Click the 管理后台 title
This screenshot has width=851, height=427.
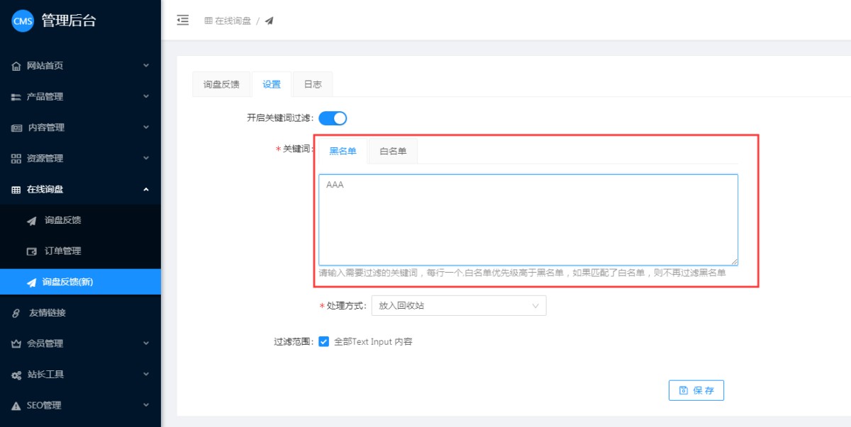pyautogui.click(x=69, y=21)
